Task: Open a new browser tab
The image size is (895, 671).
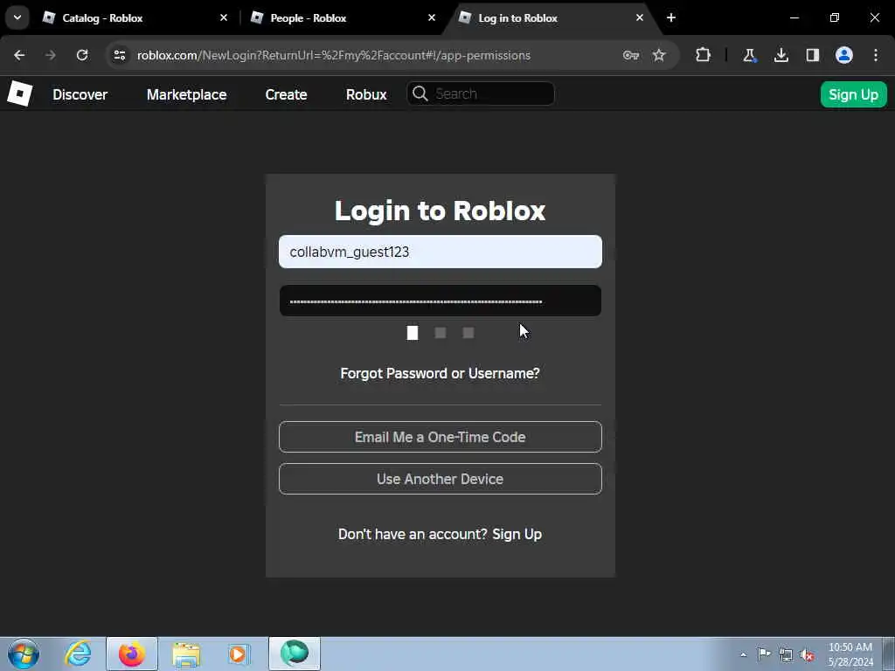Action: coord(671,17)
